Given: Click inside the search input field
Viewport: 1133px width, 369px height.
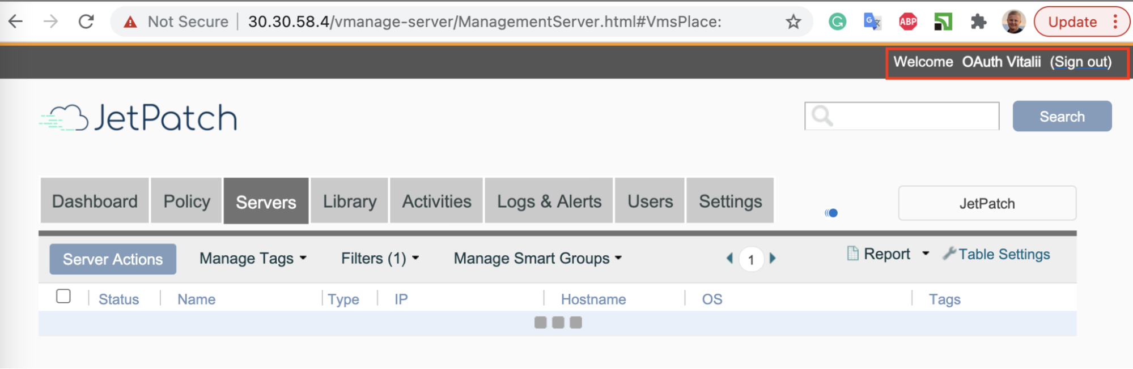Looking at the screenshot, I should 913,117.
